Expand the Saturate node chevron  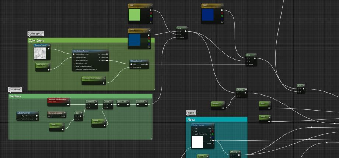[x=146, y=101]
